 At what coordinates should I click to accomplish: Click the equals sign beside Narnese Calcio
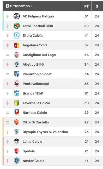8,113
